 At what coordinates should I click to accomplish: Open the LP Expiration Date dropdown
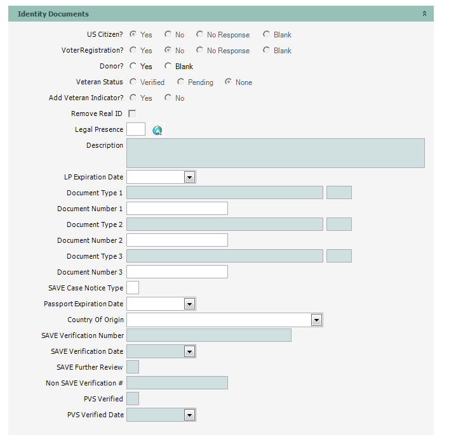pyautogui.click(x=189, y=178)
